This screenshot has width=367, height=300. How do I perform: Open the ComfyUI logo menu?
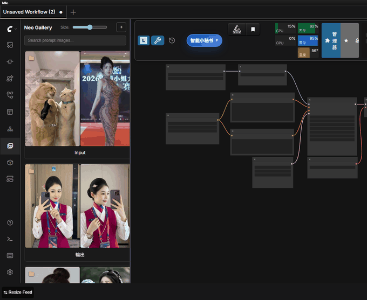click(10, 29)
